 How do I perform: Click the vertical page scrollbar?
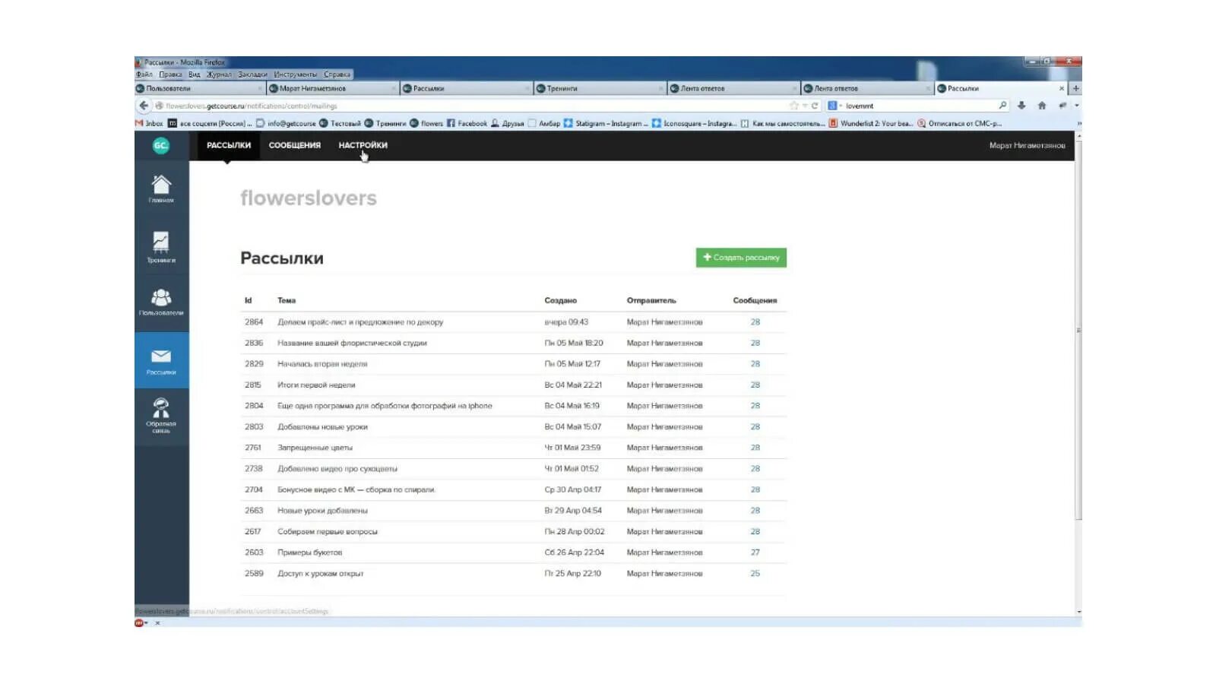click(x=1078, y=330)
